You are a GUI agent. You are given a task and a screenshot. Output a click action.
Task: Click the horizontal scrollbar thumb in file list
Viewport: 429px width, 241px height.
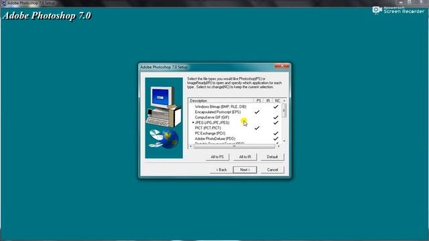tap(234, 147)
